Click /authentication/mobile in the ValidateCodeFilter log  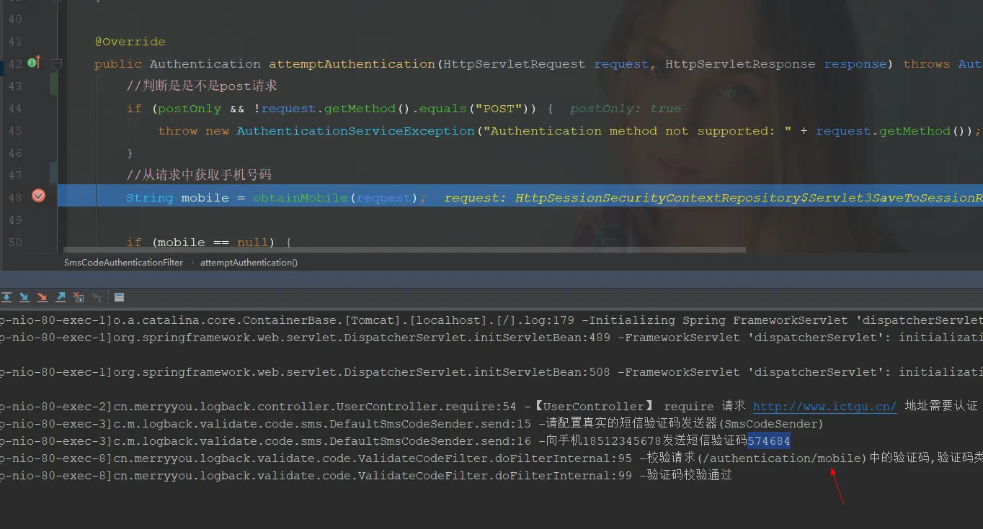point(784,458)
